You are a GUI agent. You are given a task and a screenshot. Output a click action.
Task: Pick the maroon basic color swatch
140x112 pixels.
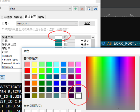pos(27,83)
